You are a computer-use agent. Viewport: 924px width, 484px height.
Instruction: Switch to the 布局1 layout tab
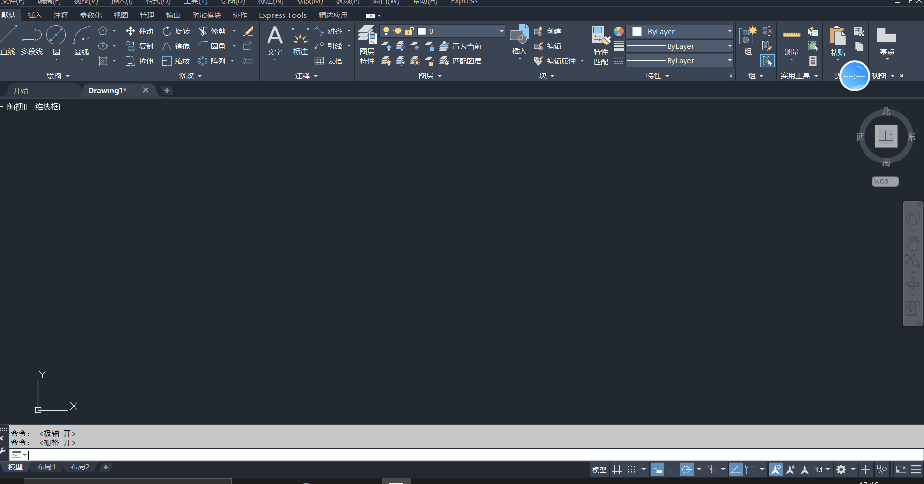click(46, 467)
